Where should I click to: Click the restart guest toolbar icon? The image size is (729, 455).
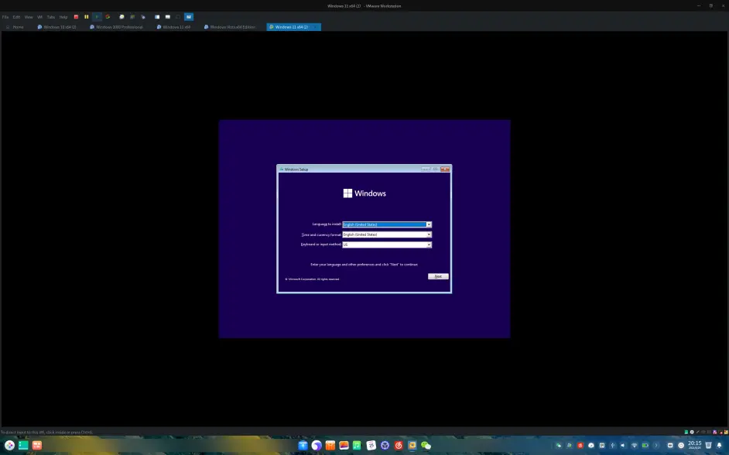pos(108,17)
